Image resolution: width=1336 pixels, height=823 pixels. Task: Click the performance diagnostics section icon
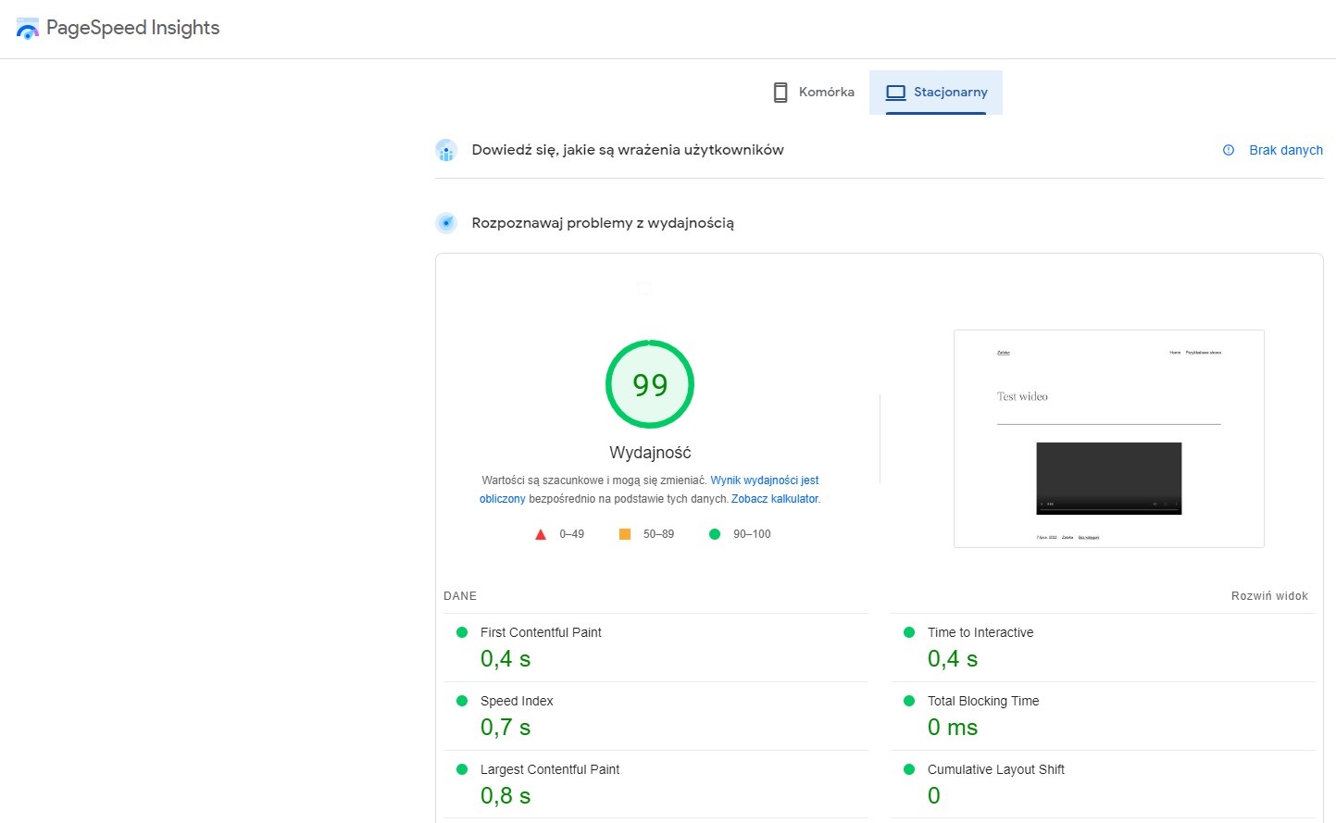coord(446,223)
